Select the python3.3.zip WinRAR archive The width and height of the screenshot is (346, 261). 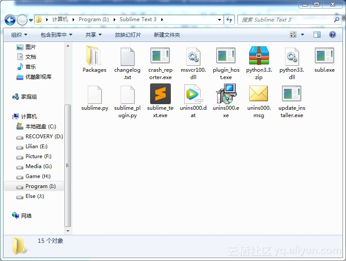point(259,57)
